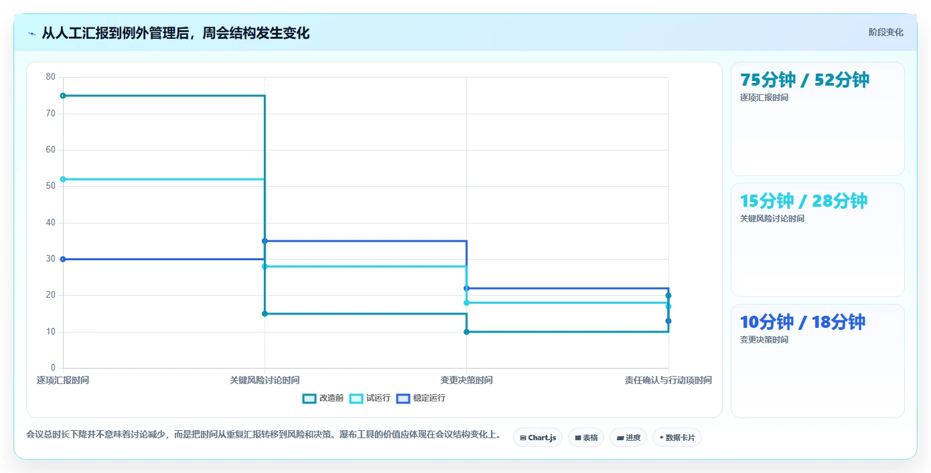
Task: Select the 改造前 point at 10 above 变更决策时间
Action: 466,332
